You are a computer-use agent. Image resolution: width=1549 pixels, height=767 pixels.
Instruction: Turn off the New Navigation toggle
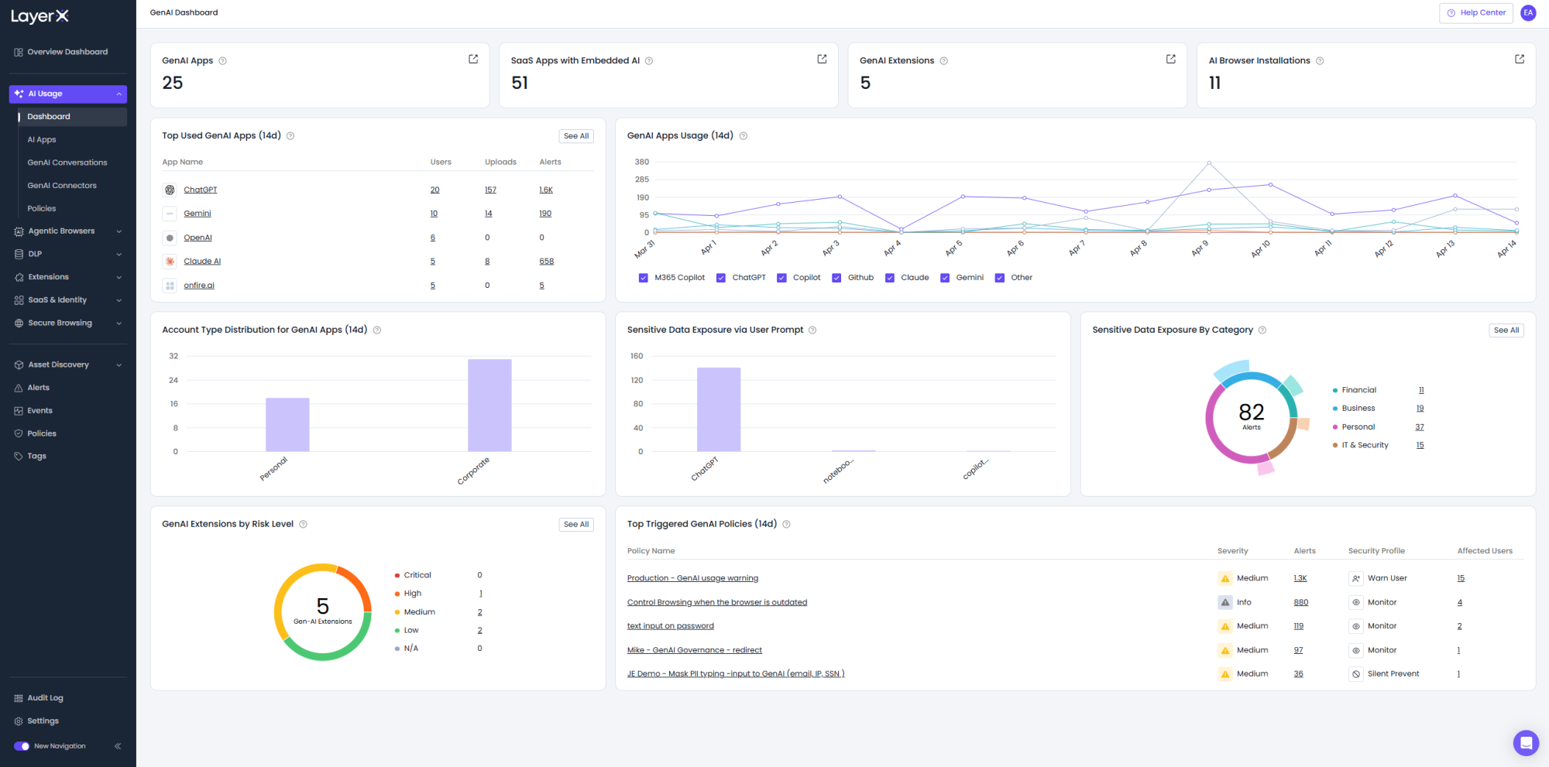pos(22,746)
